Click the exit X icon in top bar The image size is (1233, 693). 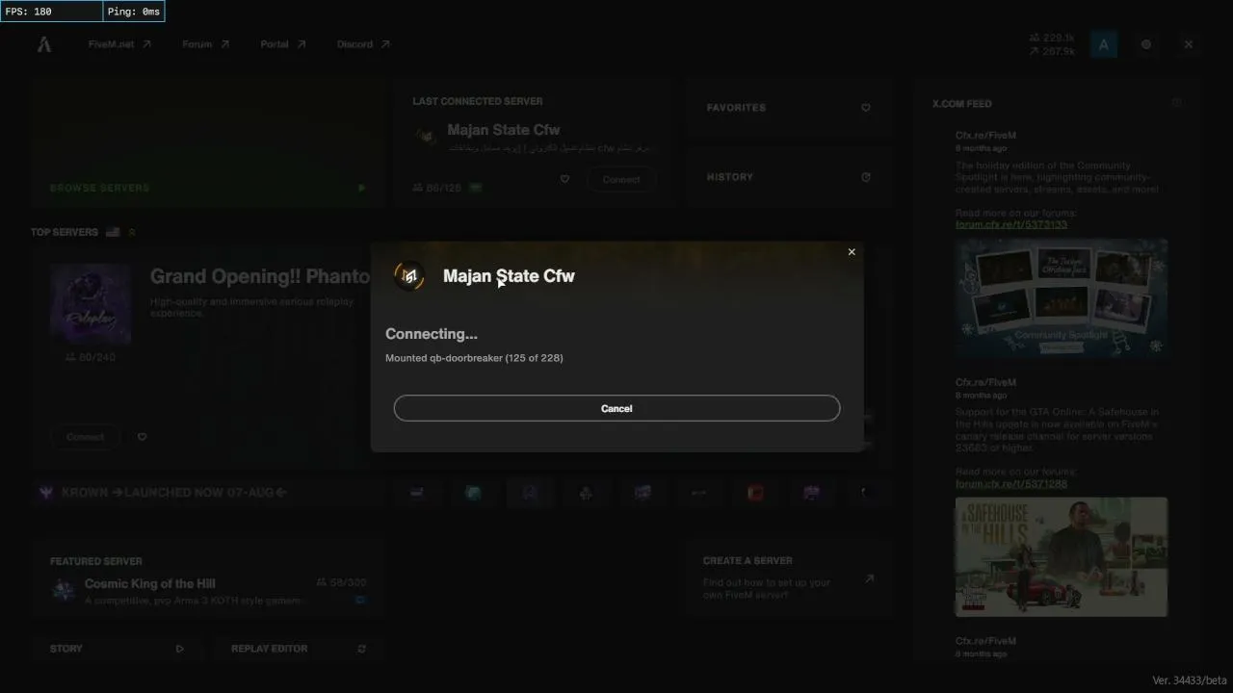(1189, 44)
